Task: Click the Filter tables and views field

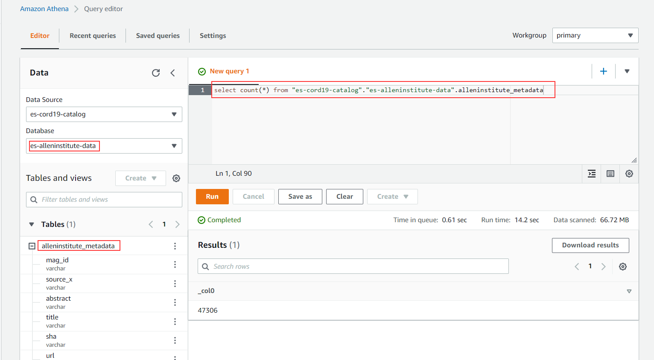Action: click(104, 200)
